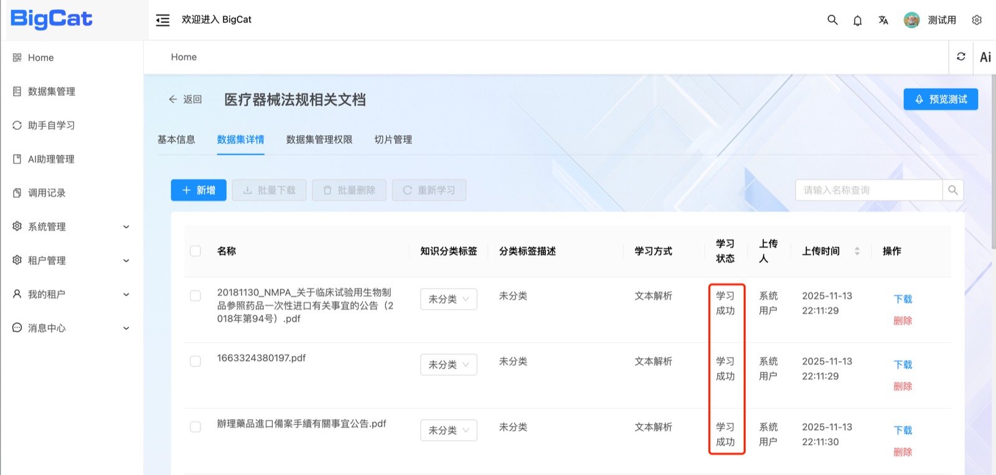Viewport: 996px width, 475px height.
Task: Open 未分类 dropdown for 1663324380197.pdf
Action: [449, 364]
